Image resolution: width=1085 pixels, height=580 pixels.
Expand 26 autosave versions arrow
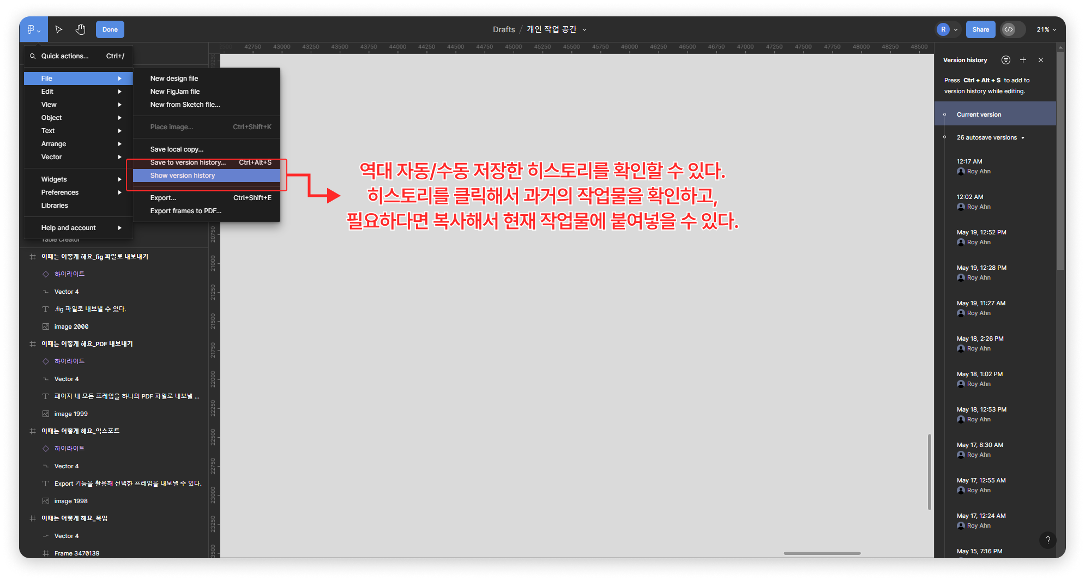[x=1023, y=138]
